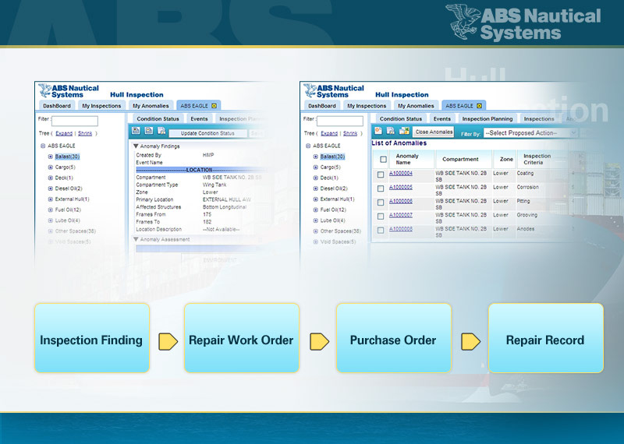Screen dimensions: 624x444
Task: Open the Select Proposed Action dropdown
Action: [x=530, y=133]
